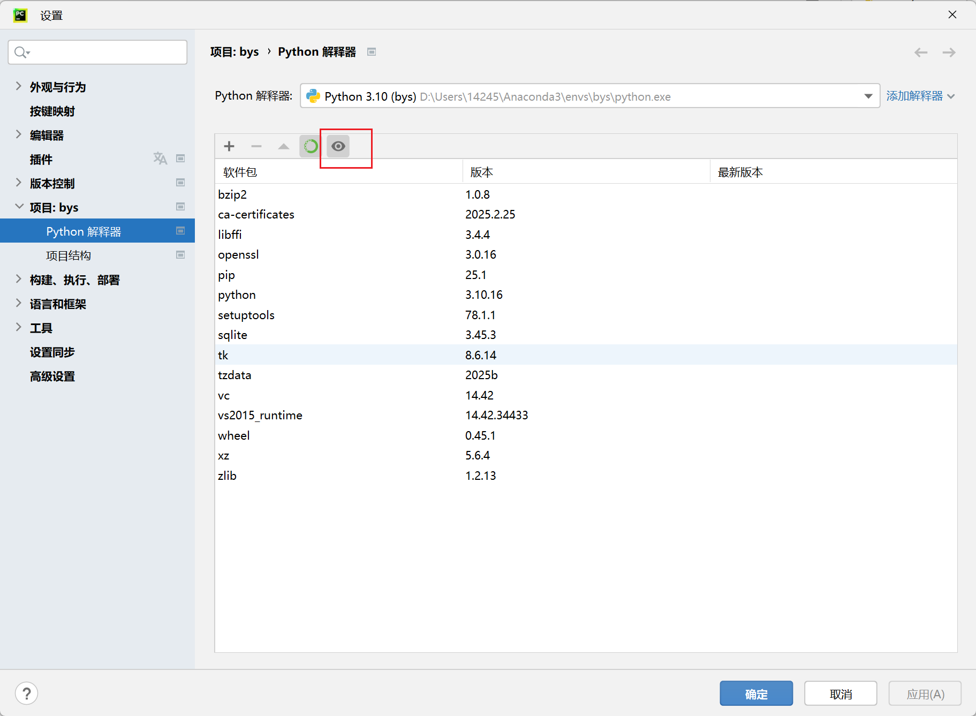Click 取消 to cancel
976x716 pixels.
[x=841, y=694]
